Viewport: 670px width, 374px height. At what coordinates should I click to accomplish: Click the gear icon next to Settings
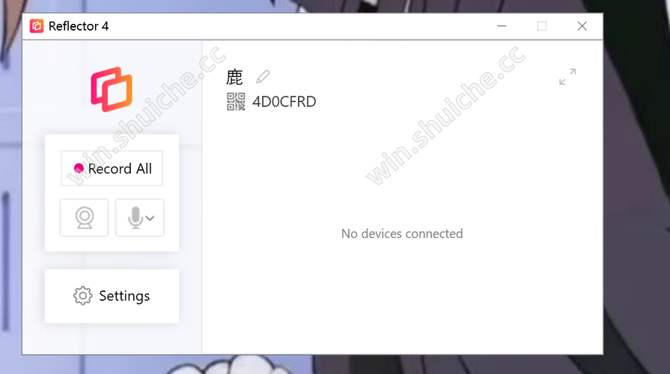click(x=82, y=296)
